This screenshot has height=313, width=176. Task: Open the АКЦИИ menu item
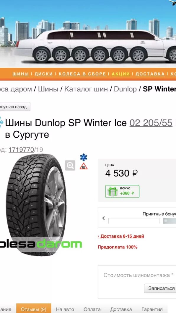click(x=121, y=74)
